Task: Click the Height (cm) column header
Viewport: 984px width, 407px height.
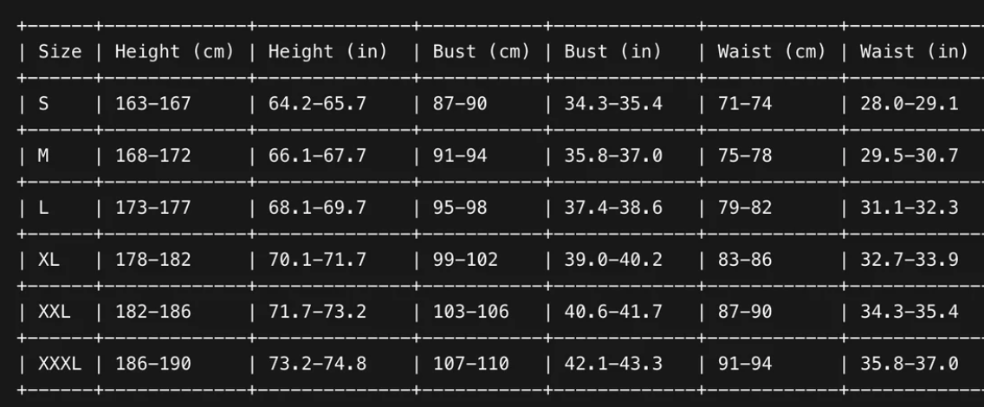Action: click(174, 51)
